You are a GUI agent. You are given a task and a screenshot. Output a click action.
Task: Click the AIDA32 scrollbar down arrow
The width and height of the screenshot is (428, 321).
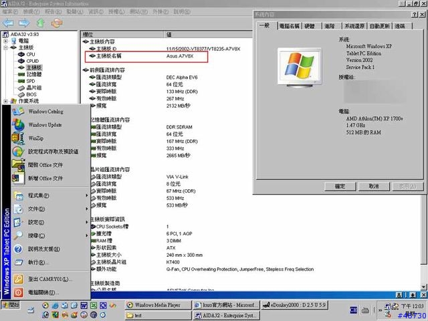pos(423,287)
